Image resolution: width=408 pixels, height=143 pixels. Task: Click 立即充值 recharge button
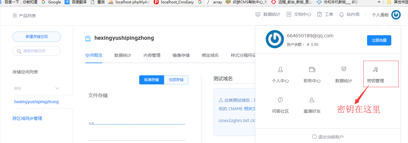[x=379, y=40]
